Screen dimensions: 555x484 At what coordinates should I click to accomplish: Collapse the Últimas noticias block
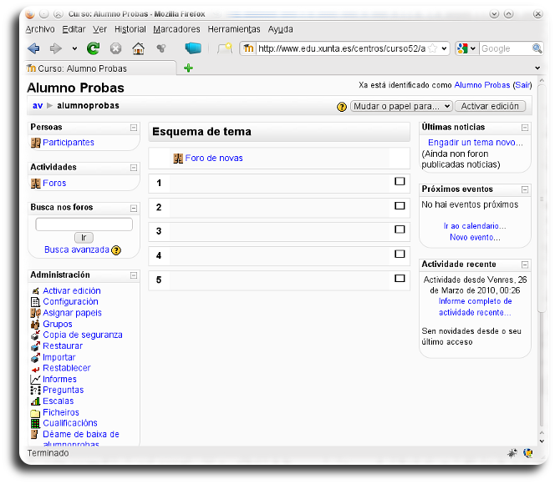click(525, 128)
